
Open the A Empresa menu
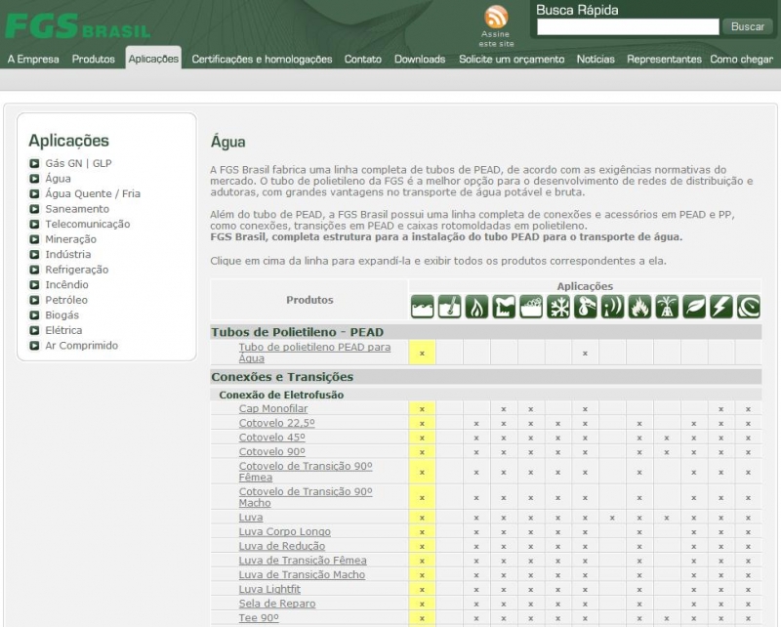tap(33, 60)
